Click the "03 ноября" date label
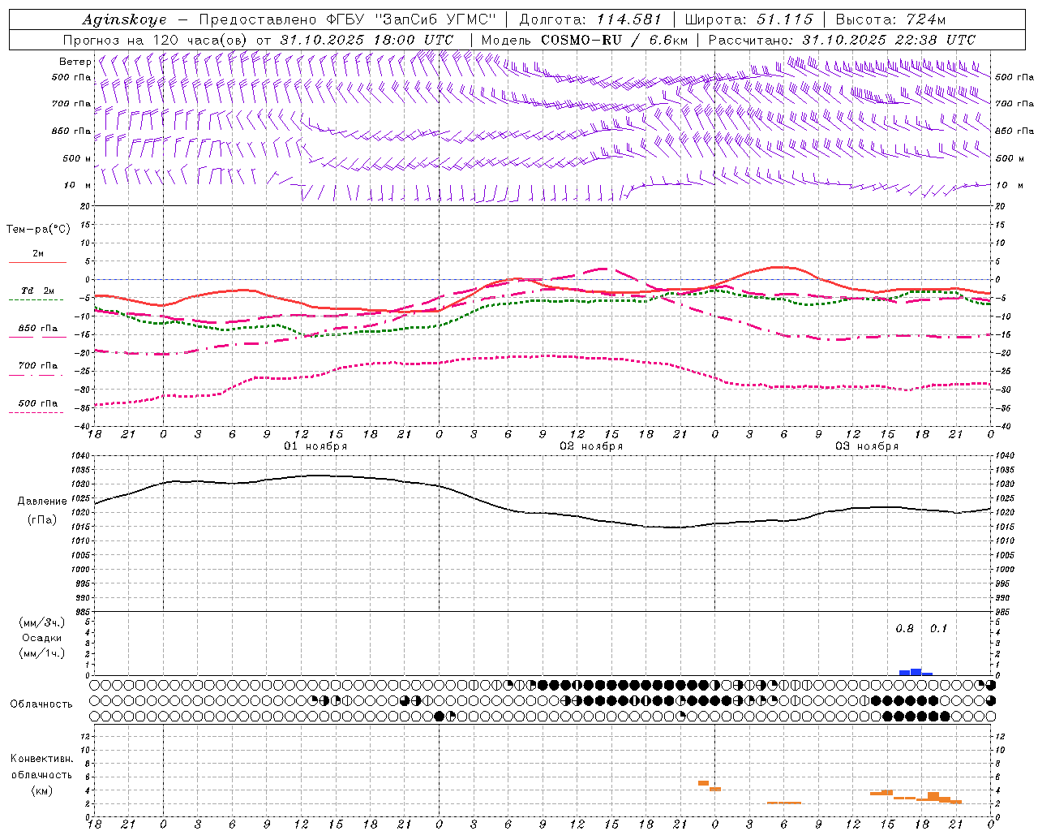 point(867,446)
